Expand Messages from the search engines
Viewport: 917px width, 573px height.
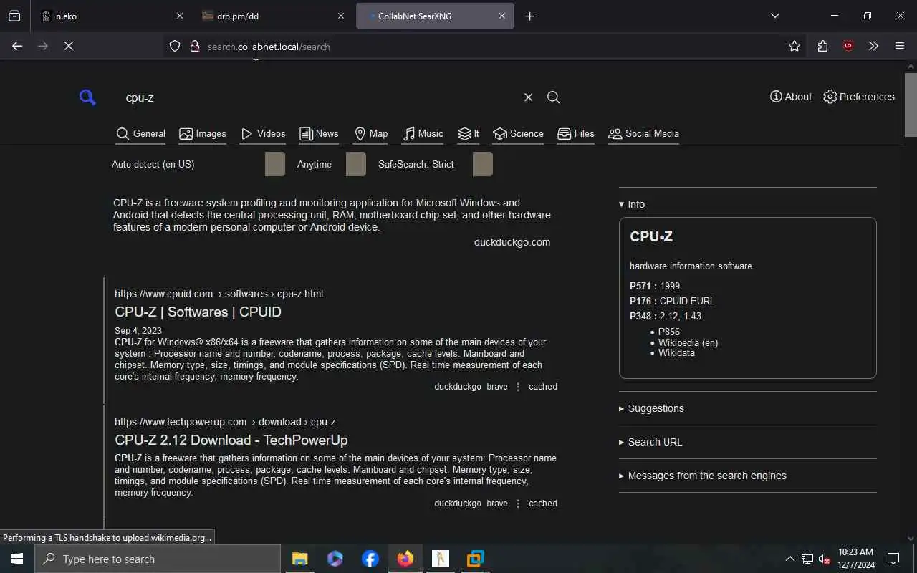702,476
